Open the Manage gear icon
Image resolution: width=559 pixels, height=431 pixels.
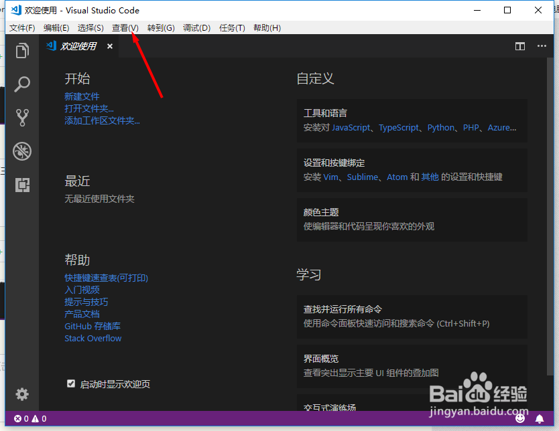pyautogui.click(x=22, y=394)
